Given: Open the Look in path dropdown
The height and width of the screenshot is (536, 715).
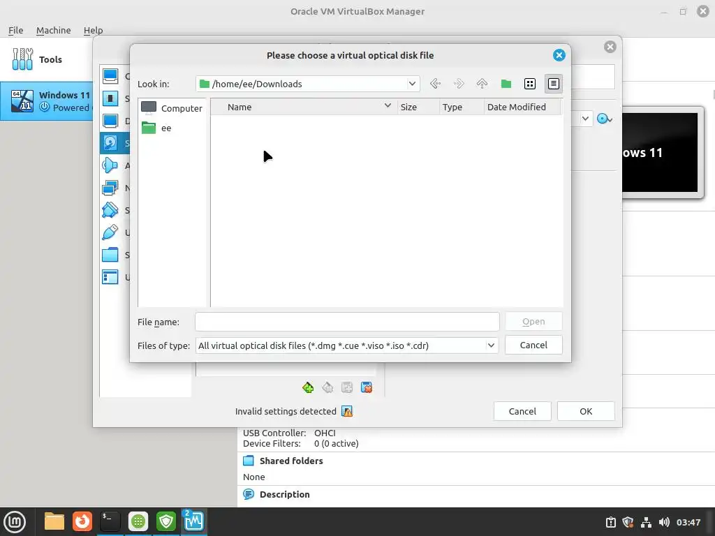Looking at the screenshot, I should coord(412,84).
